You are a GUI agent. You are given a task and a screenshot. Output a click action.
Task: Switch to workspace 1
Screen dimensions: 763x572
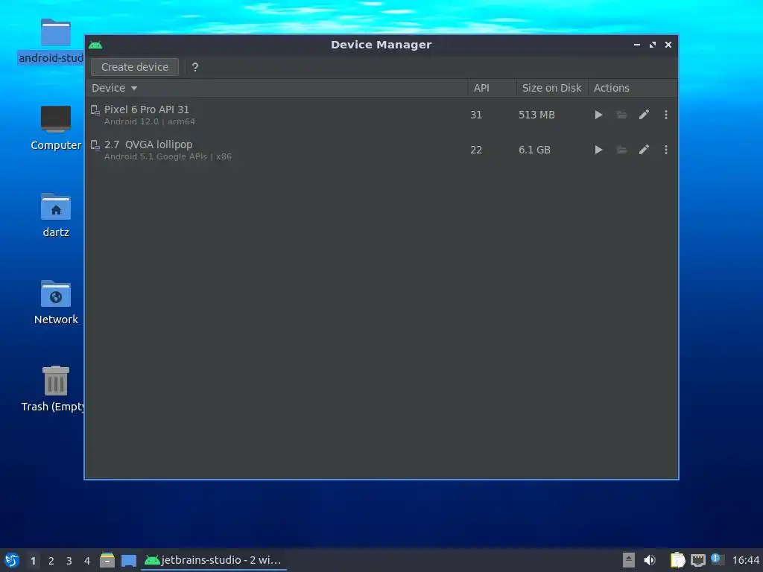(33, 561)
